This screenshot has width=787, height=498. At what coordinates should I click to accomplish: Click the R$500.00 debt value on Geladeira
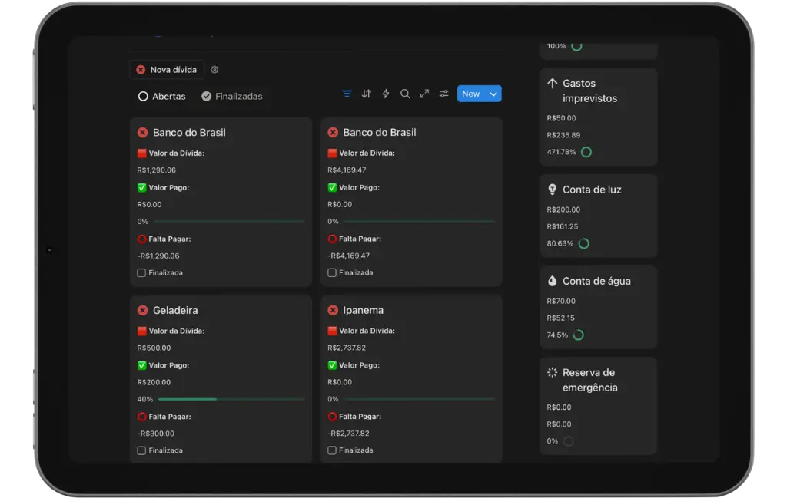pyautogui.click(x=154, y=348)
